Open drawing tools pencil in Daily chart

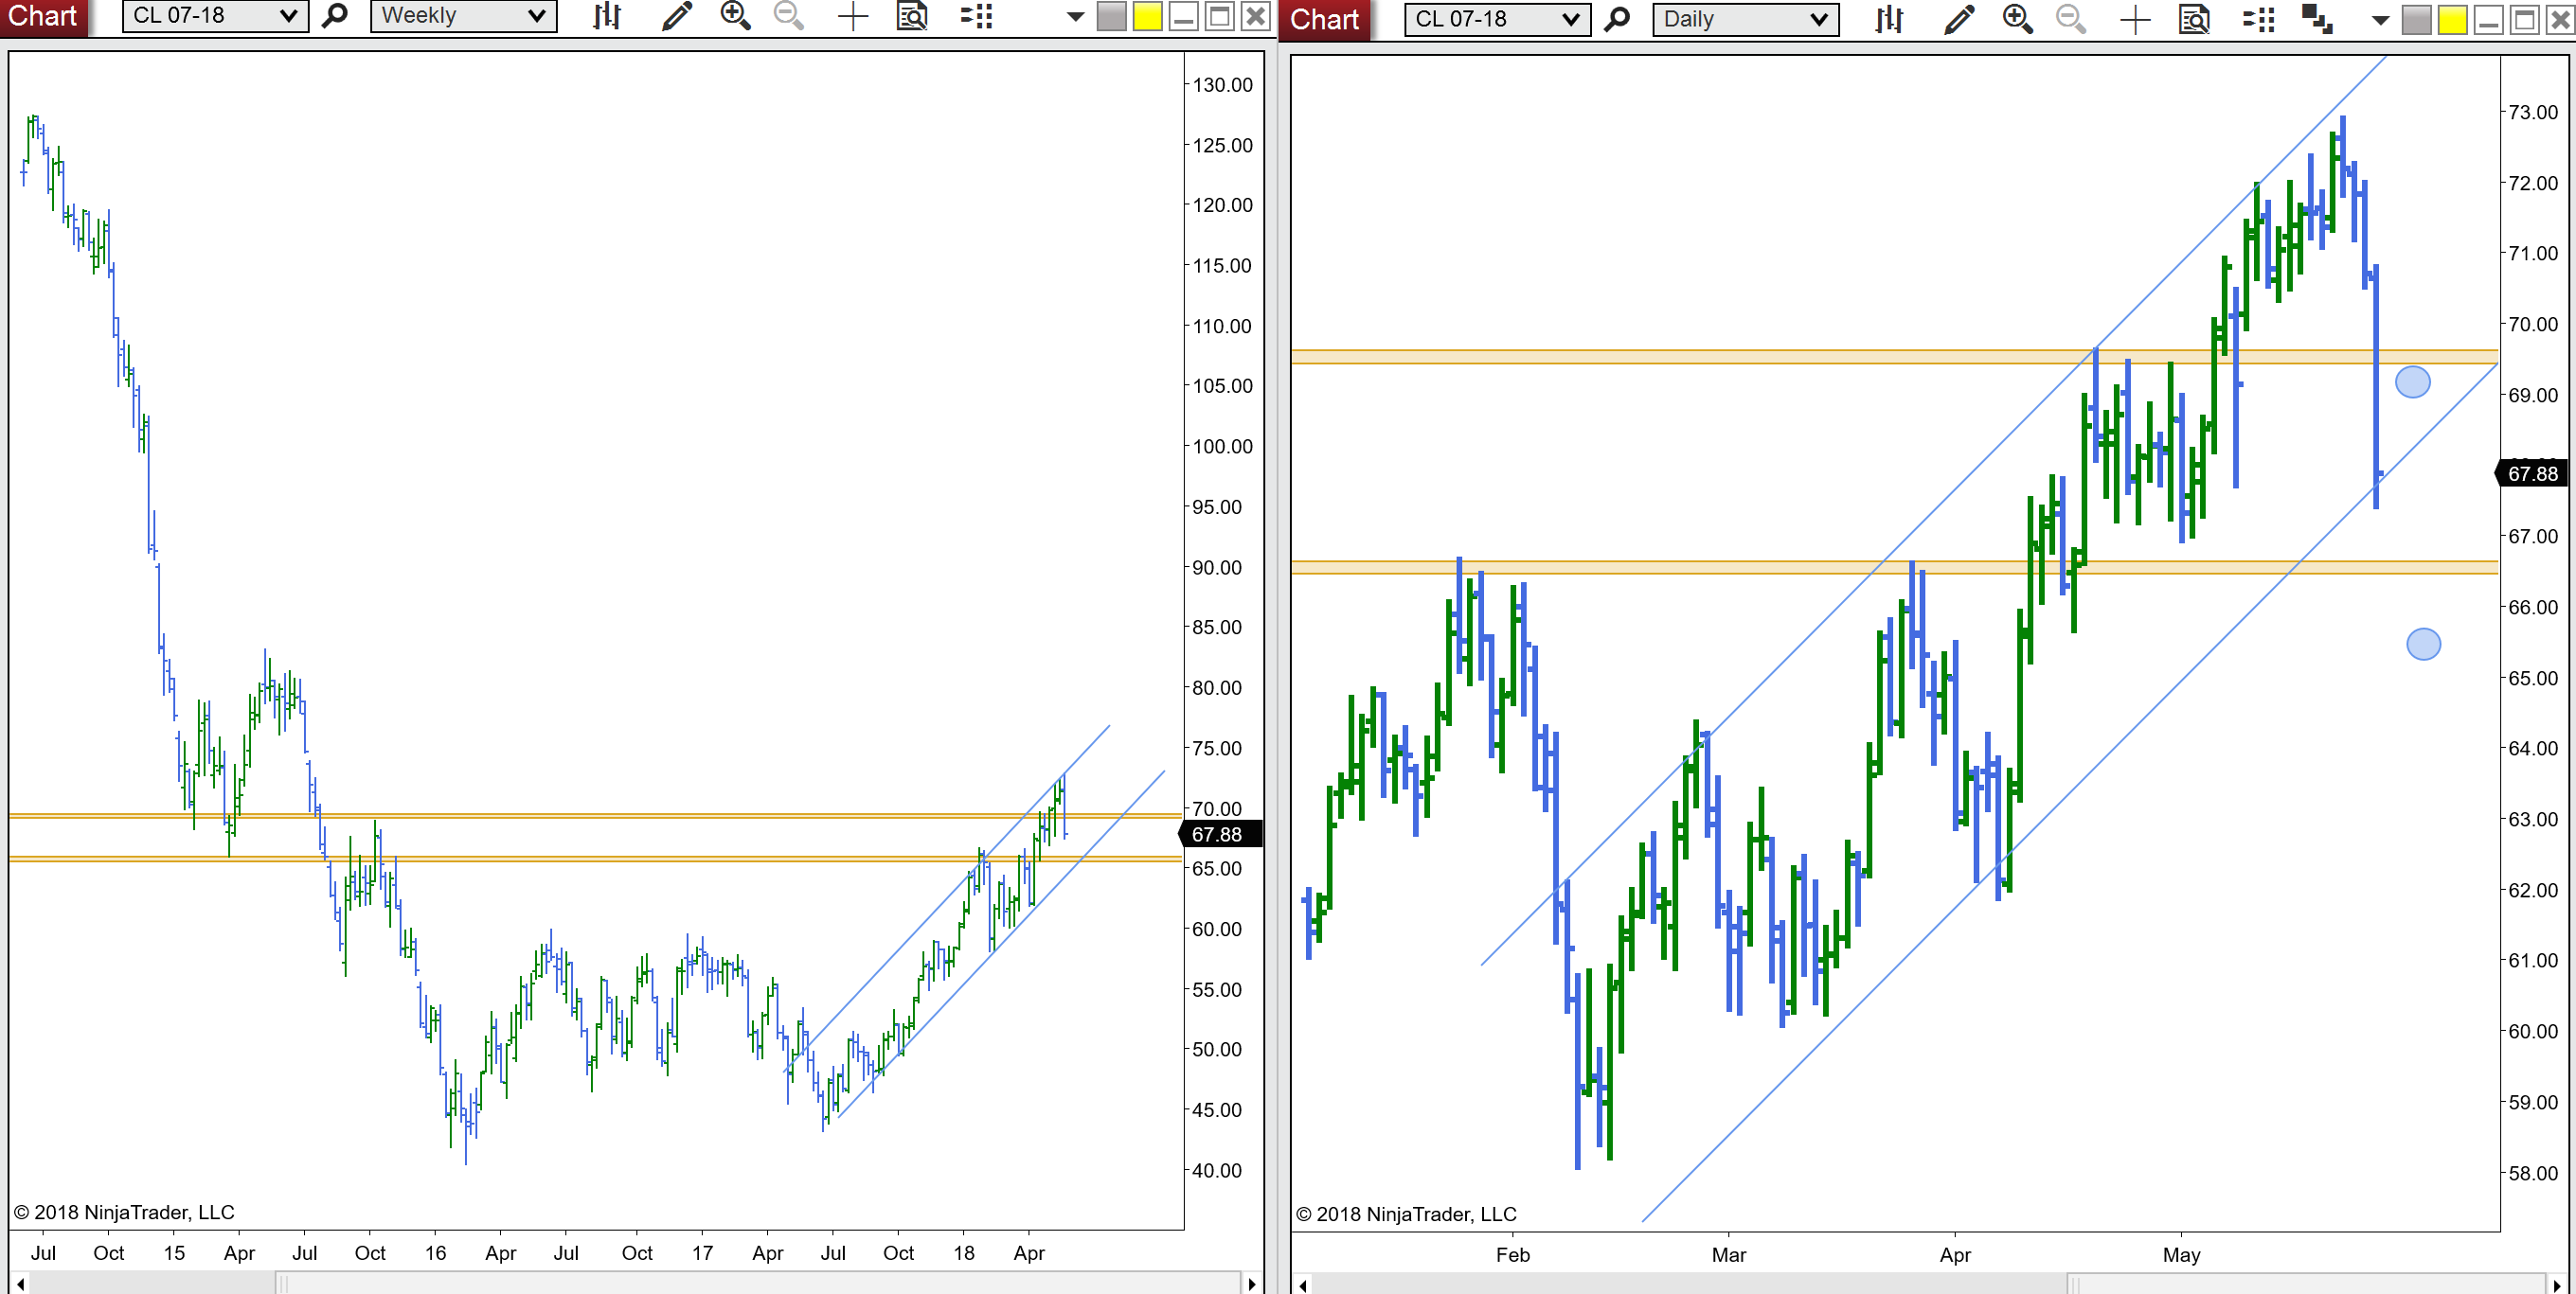point(1959,19)
